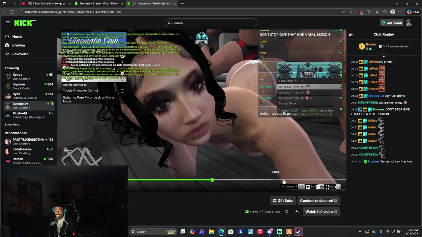This screenshot has height=237, width=422.
Task: Open Steam from the taskbar
Action: click(298, 232)
